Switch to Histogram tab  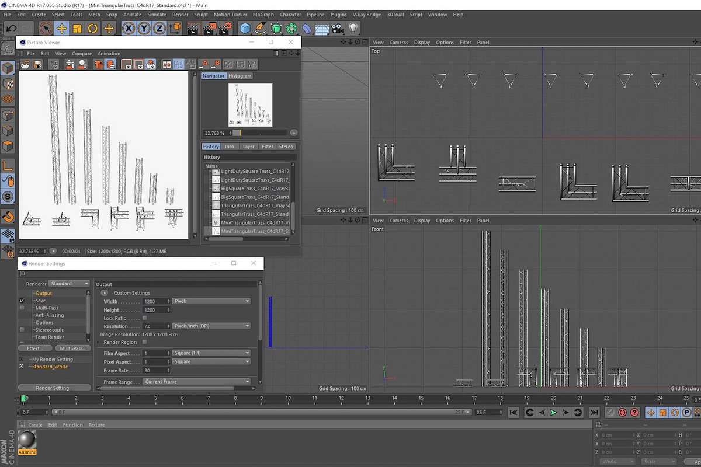point(240,76)
